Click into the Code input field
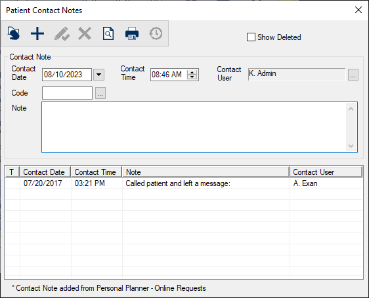Viewport: 369px width, 298px height. coord(68,93)
